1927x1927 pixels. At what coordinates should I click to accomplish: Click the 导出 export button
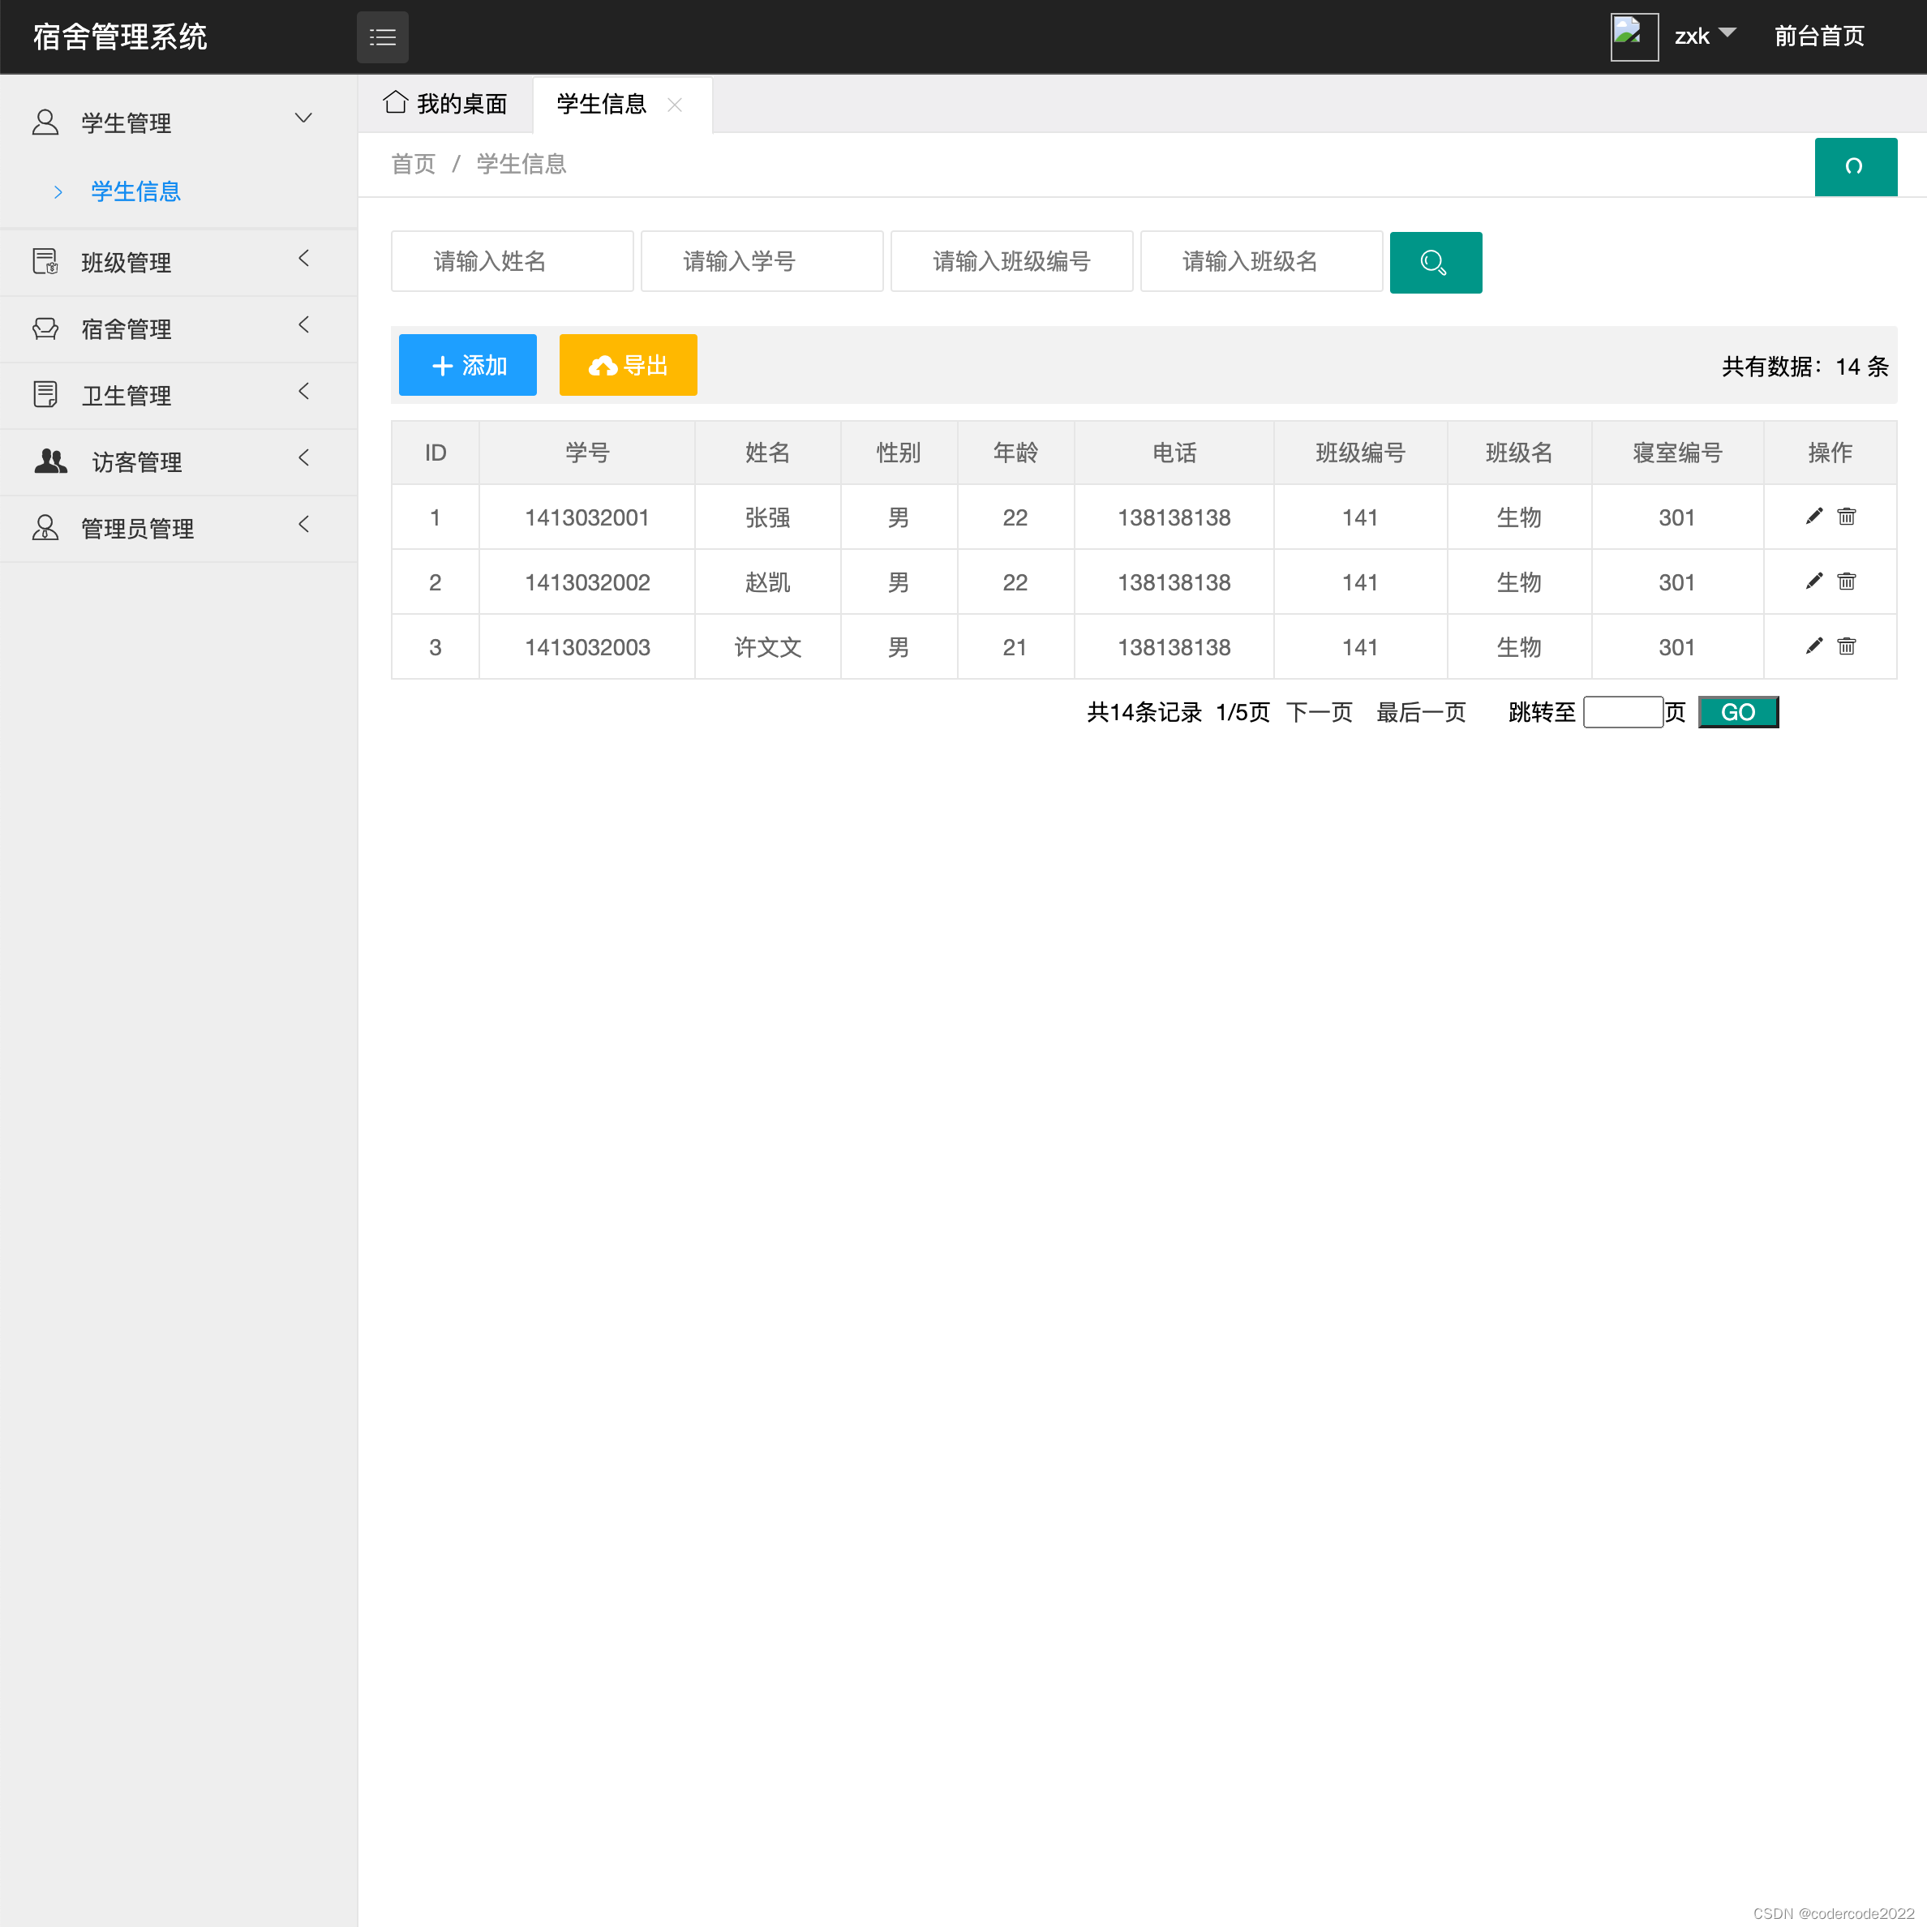[x=628, y=365]
